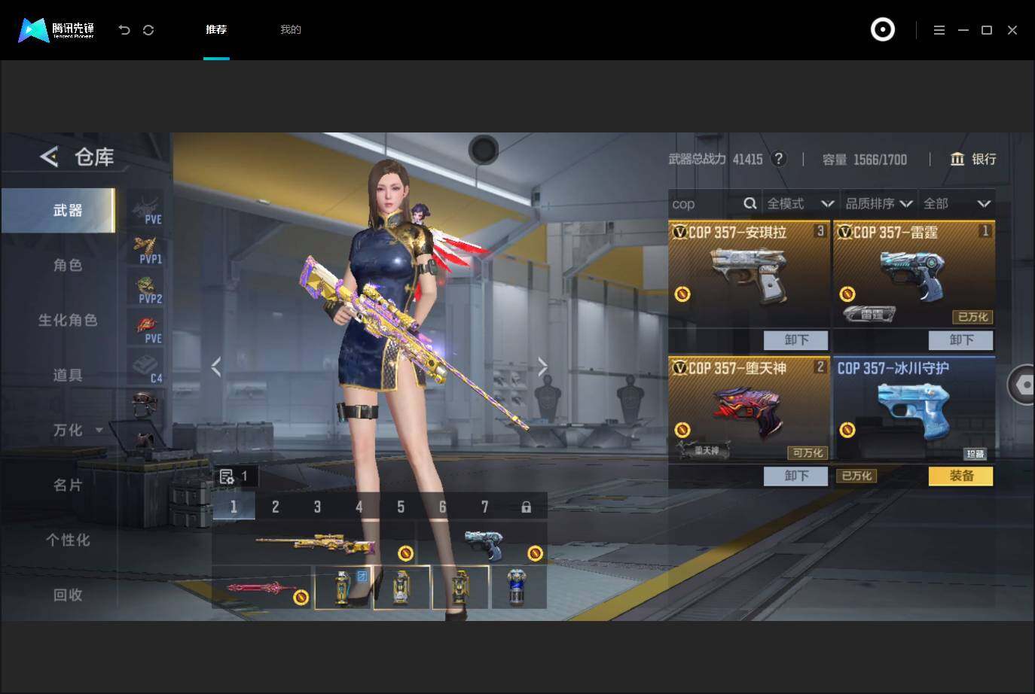This screenshot has height=694, width=1035.
Task: Switch to loadout slot 7
Action: (484, 507)
